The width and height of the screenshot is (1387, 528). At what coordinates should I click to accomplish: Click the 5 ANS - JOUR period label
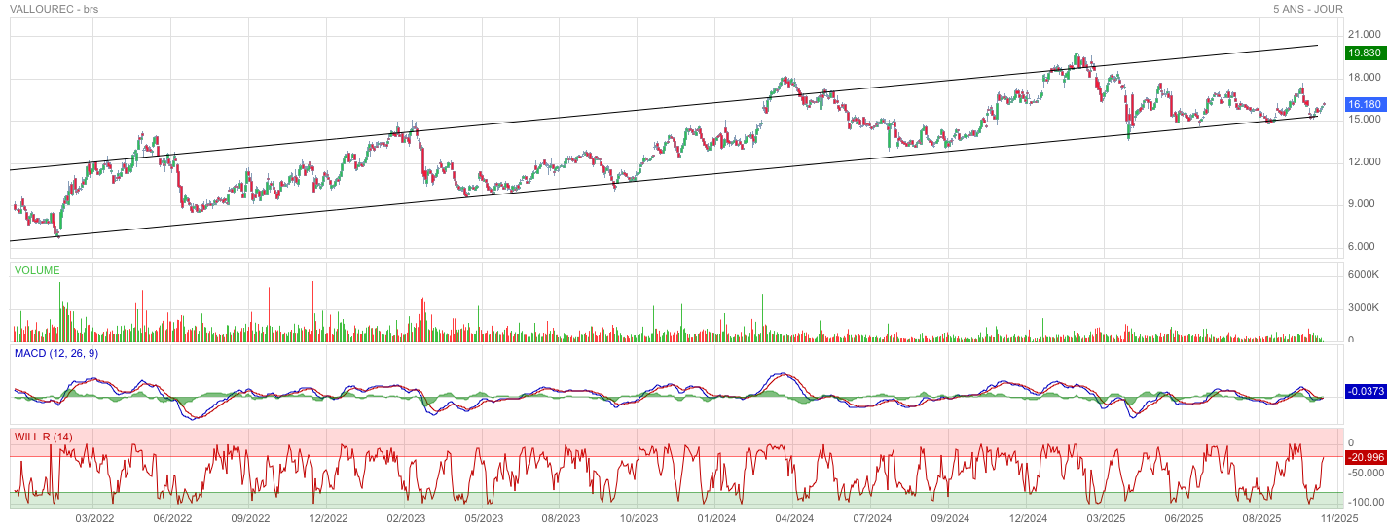(x=1307, y=9)
